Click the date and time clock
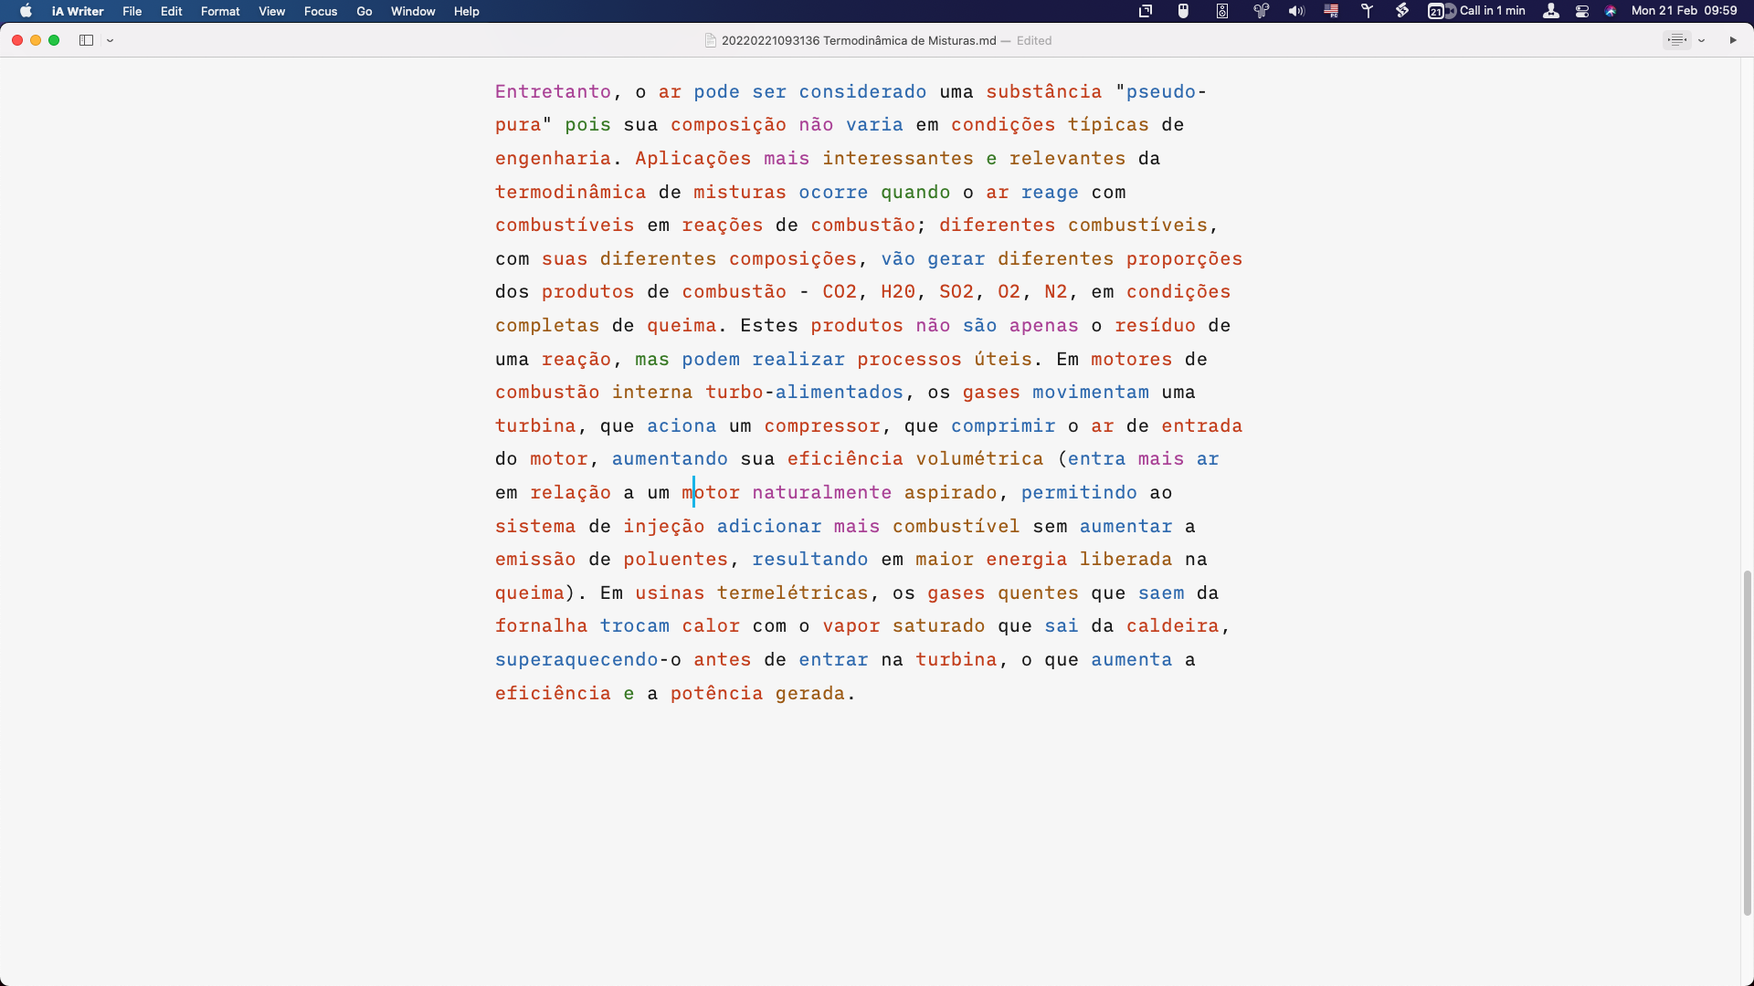 [x=1684, y=11]
